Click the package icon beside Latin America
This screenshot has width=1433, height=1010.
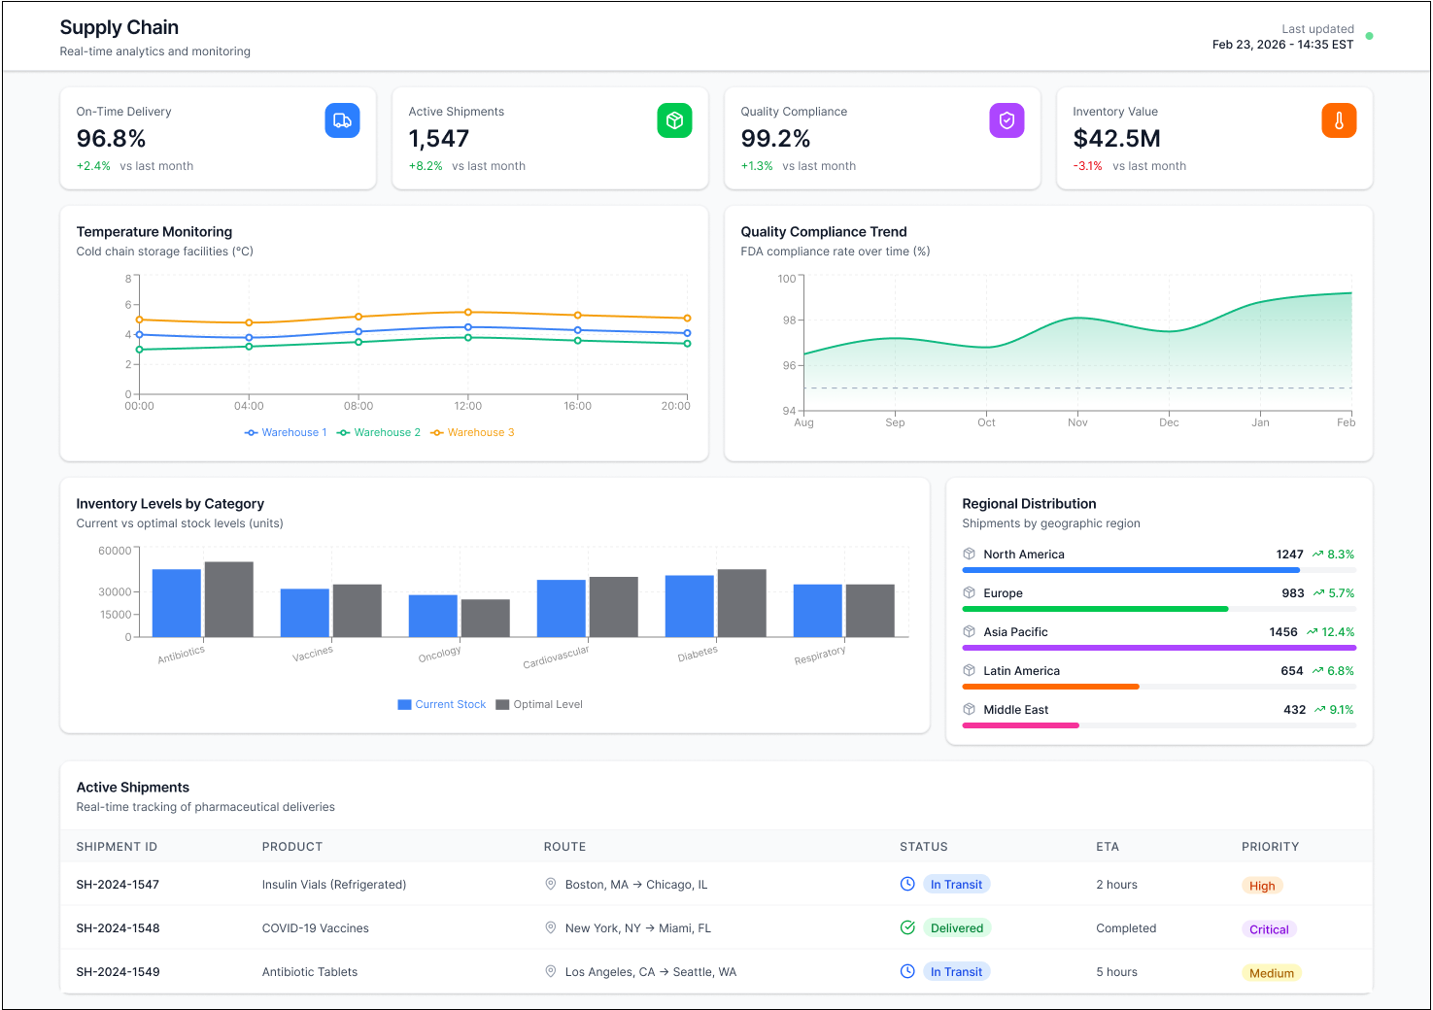[x=969, y=670]
